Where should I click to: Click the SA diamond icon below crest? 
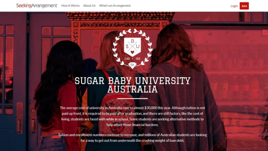pyautogui.click(x=132, y=65)
